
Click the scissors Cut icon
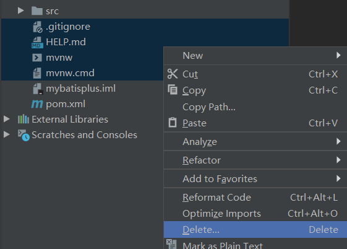click(x=173, y=74)
